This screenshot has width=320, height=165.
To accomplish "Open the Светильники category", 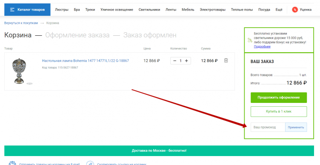I will (x=149, y=10).
